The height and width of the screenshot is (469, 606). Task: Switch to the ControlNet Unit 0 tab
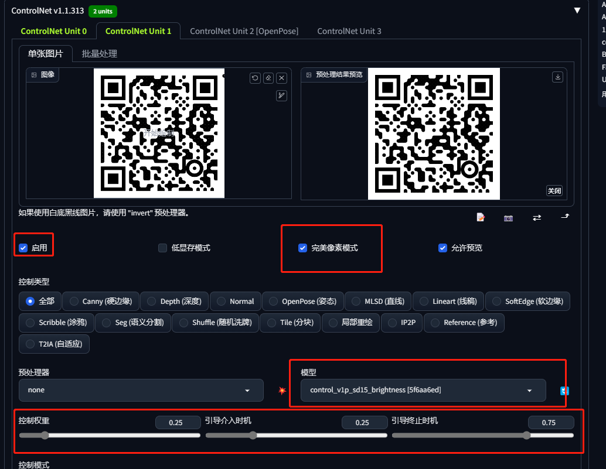54,31
